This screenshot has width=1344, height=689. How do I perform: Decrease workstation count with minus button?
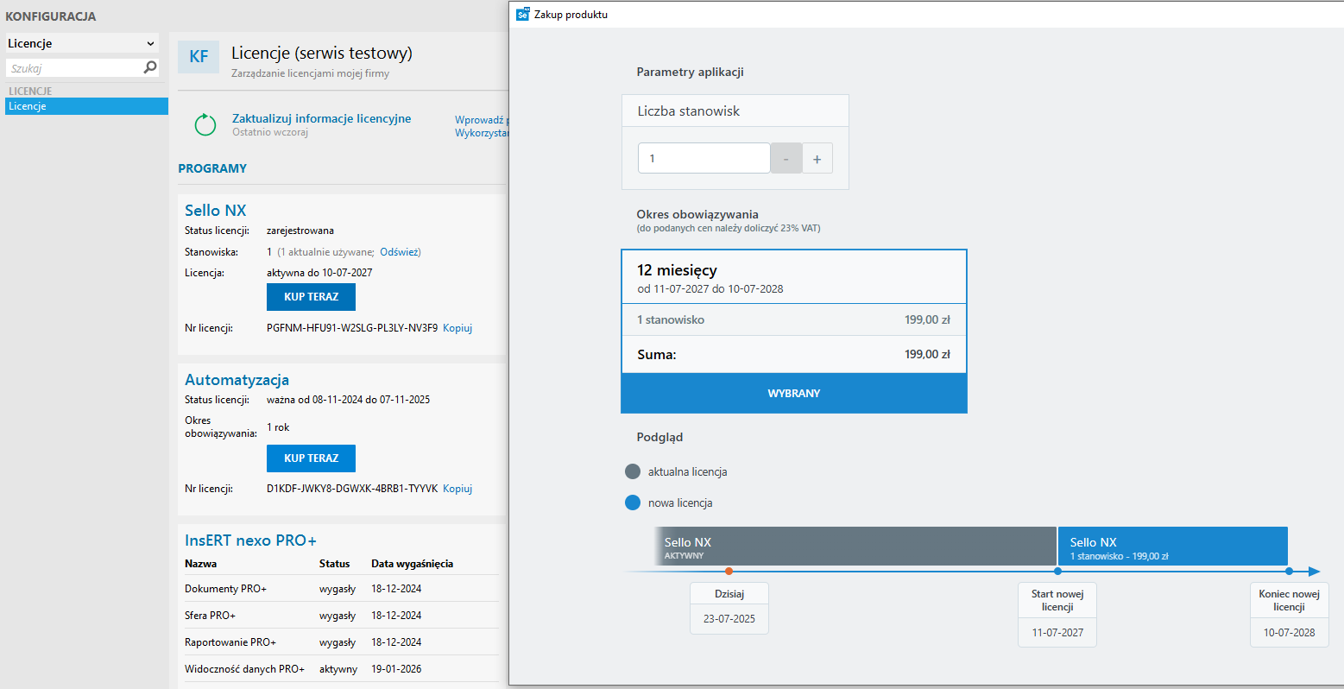coord(786,159)
